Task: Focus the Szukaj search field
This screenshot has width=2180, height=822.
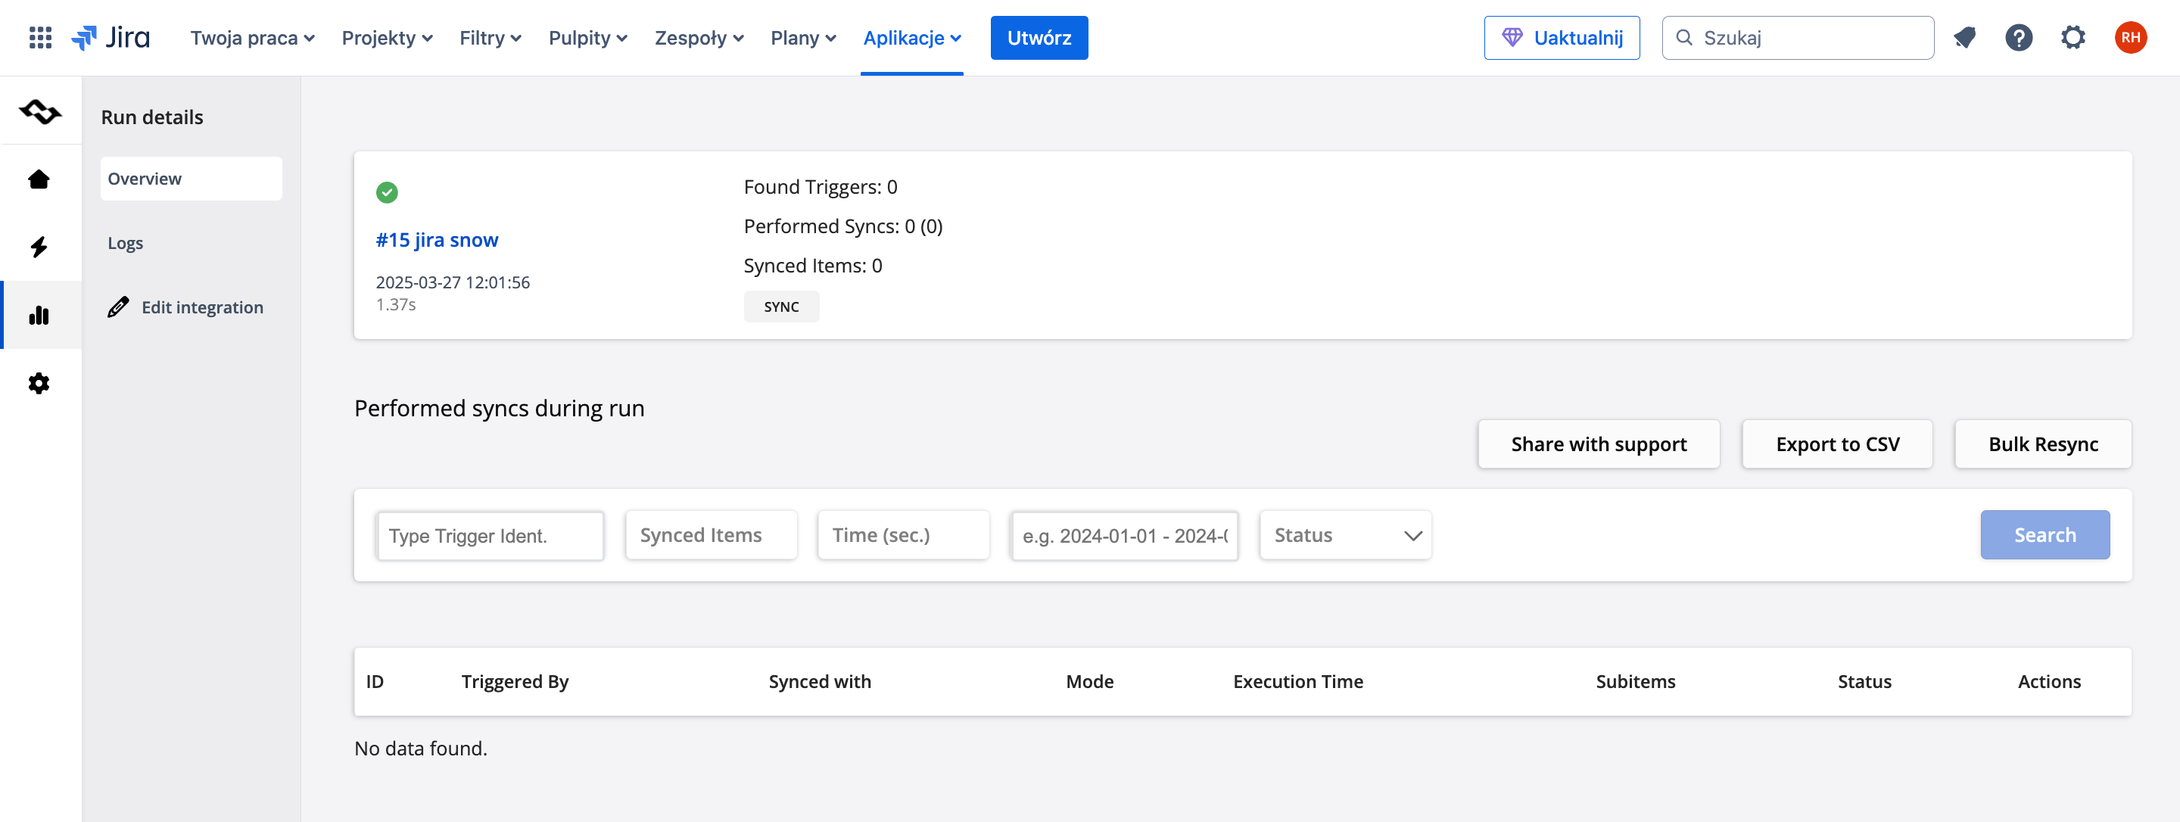Action: [1798, 38]
